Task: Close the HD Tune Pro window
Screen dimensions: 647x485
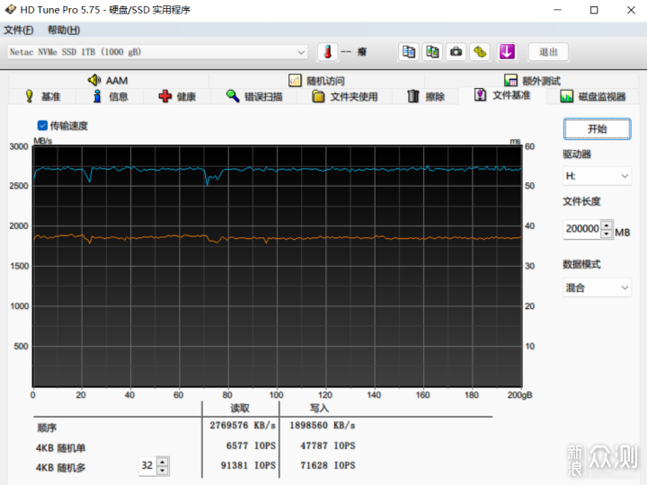Action: (631, 10)
